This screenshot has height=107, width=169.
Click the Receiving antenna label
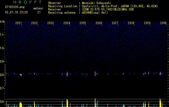(x=62, y=13)
